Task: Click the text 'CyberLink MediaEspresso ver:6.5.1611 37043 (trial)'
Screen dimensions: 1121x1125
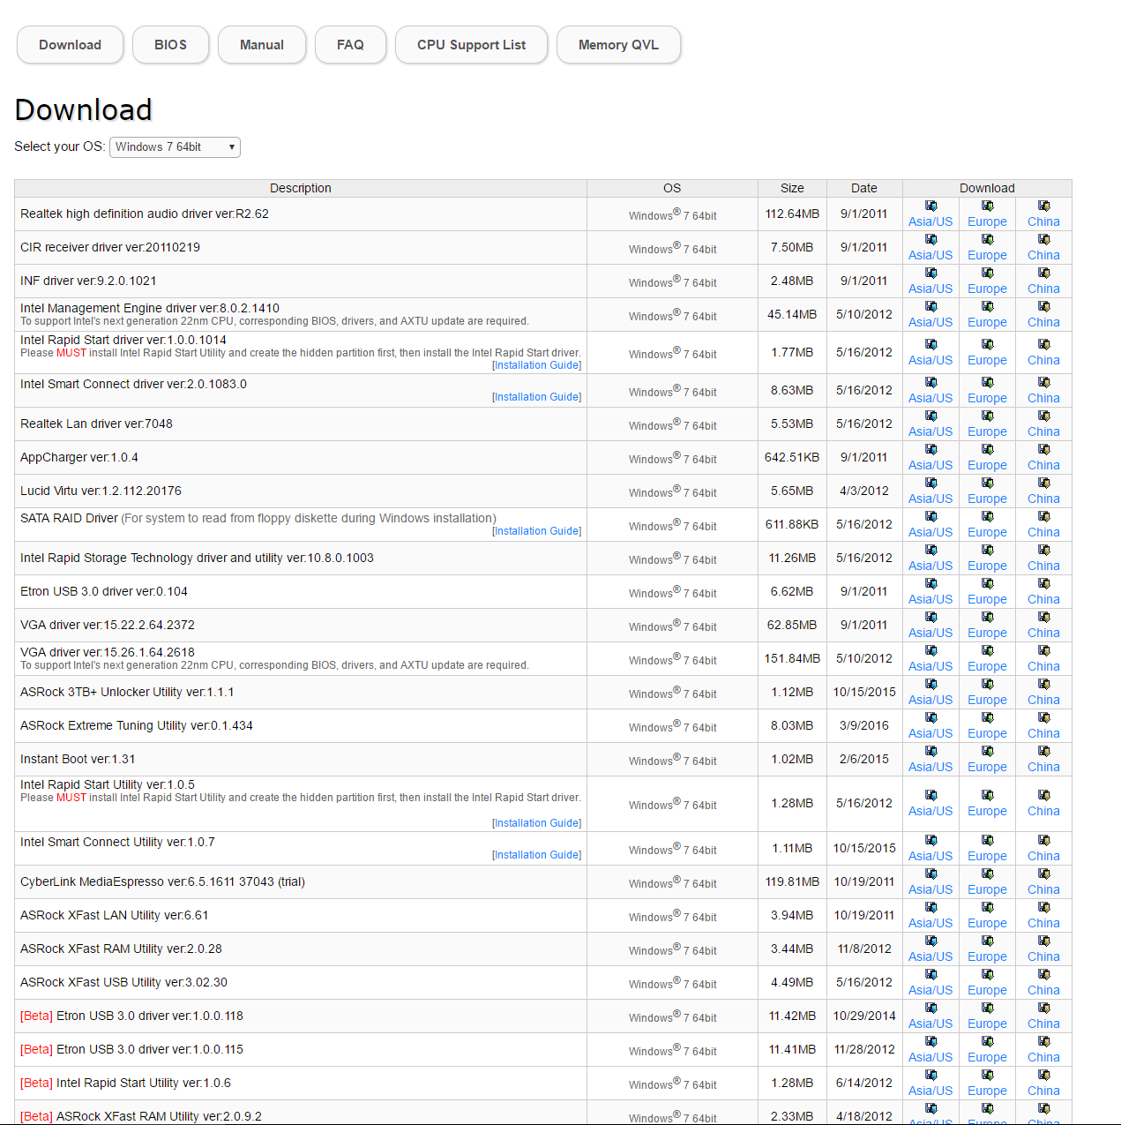Action: pos(162,881)
